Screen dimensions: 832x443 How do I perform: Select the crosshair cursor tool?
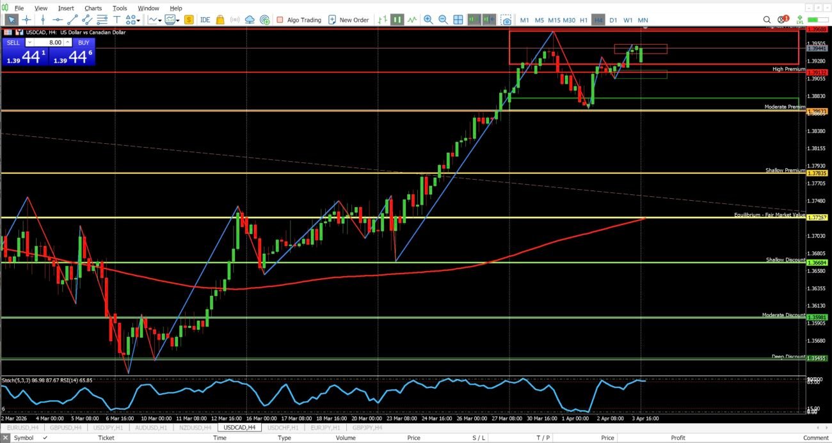pos(26,20)
